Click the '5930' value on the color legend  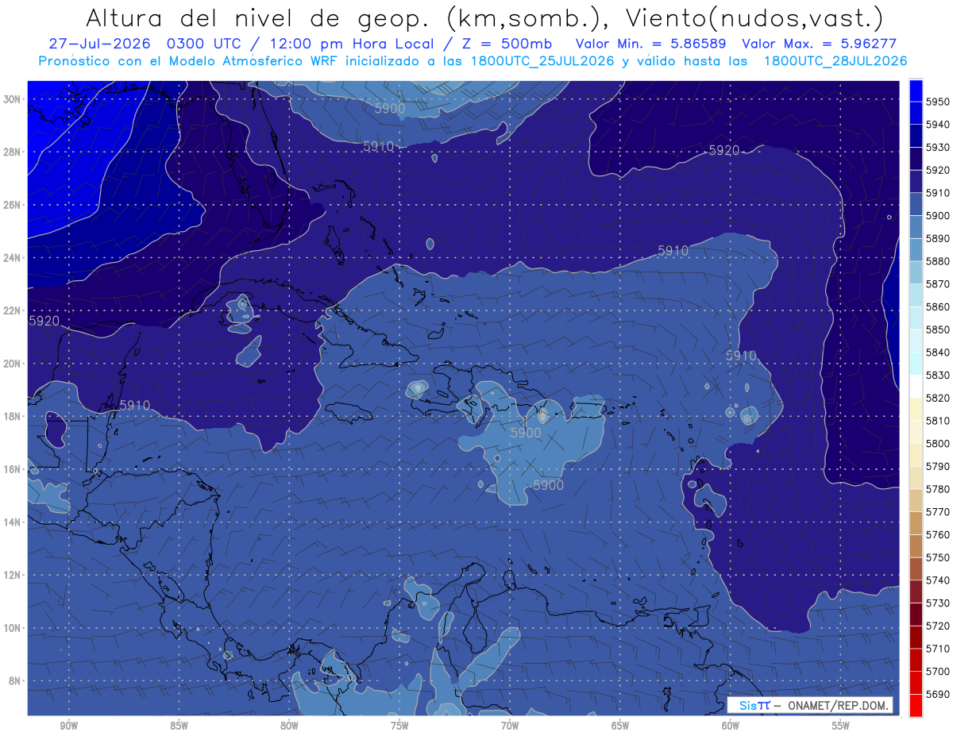[938, 147]
